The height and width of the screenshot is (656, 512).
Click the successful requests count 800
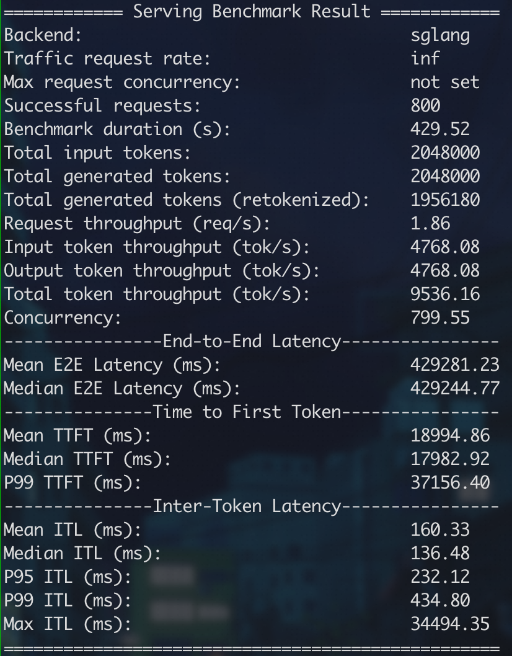coord(425,106)
